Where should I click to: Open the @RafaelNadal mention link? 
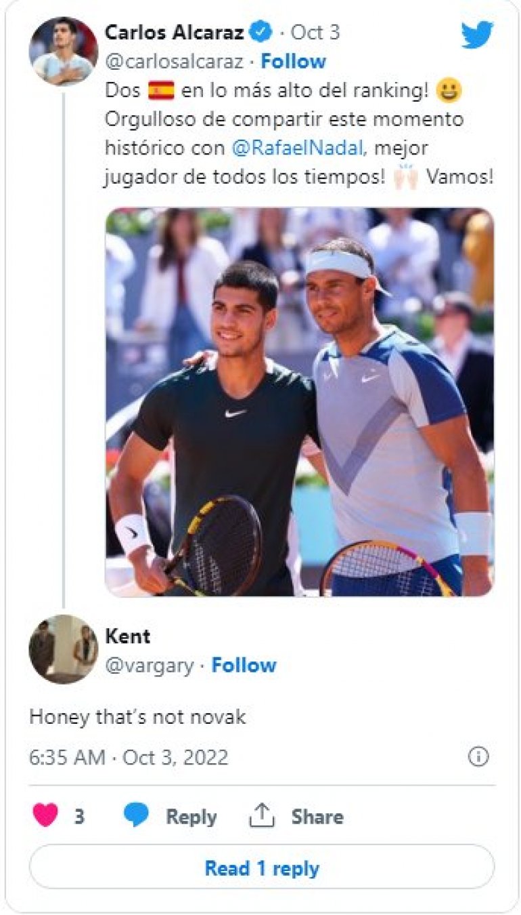300,148
